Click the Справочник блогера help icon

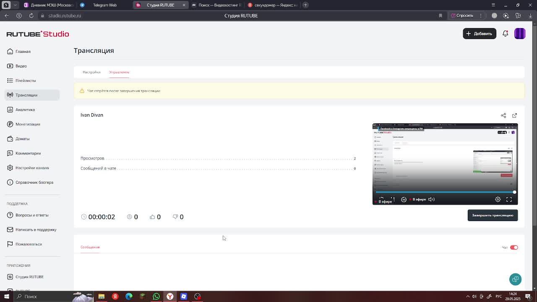coord(10,182)
